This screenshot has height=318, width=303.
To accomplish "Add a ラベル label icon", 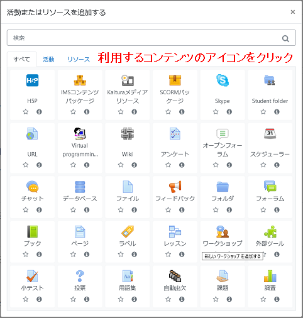I will [x=128, y=231].
